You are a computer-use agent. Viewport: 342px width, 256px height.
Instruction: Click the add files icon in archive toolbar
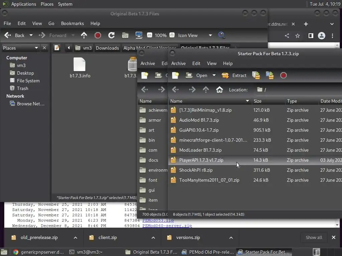click(x=256, y=75)
